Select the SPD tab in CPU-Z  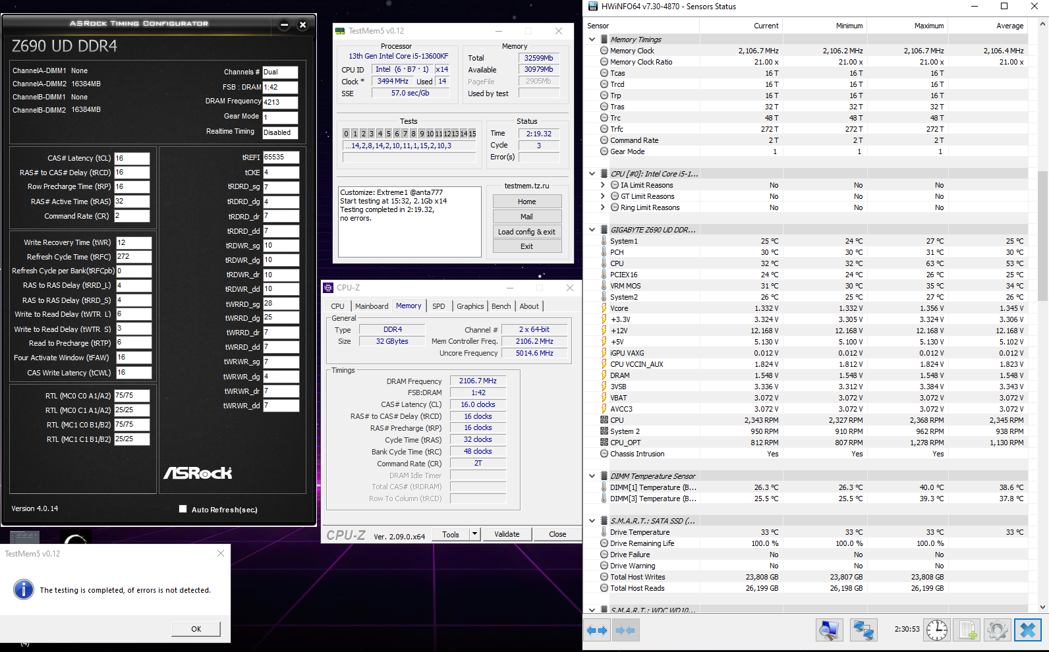(x=439, y=306)
